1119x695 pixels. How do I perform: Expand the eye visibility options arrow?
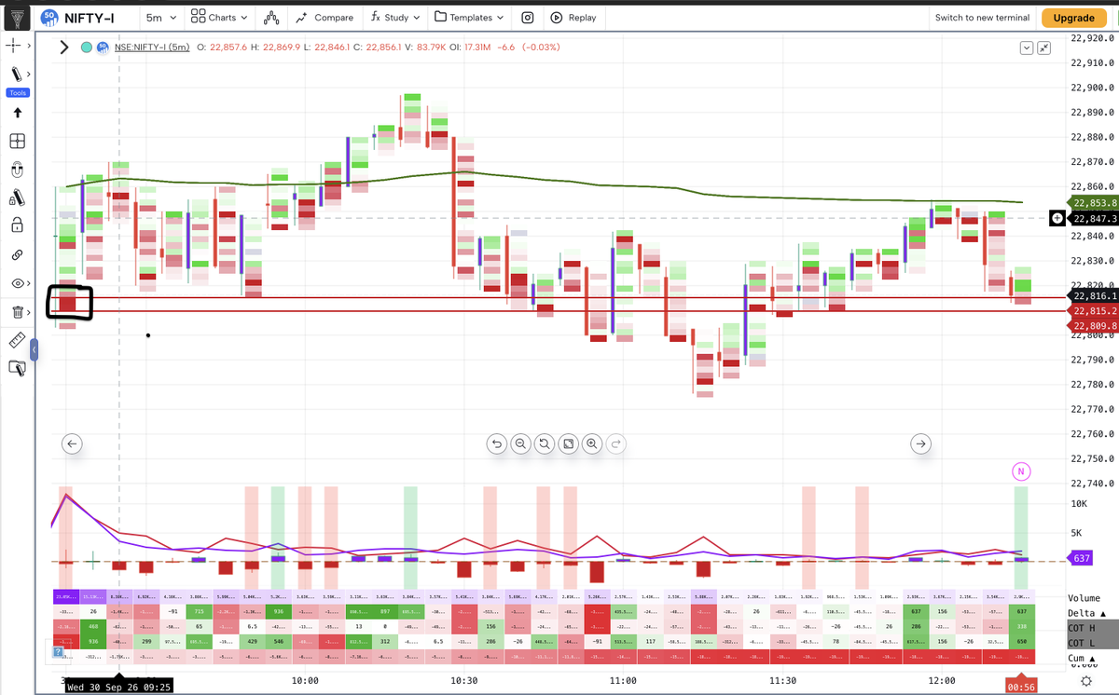29,283
